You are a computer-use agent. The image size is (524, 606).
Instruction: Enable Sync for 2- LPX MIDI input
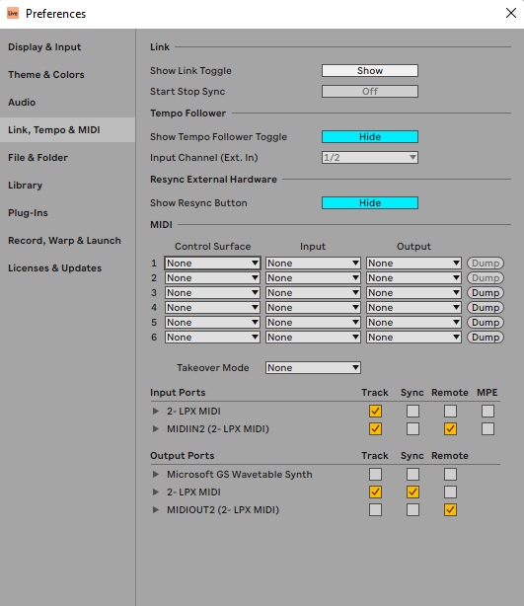click(x=412, y=412)
